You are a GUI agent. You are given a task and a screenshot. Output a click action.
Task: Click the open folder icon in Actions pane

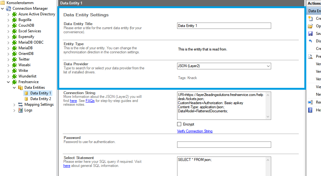point(311,26)
